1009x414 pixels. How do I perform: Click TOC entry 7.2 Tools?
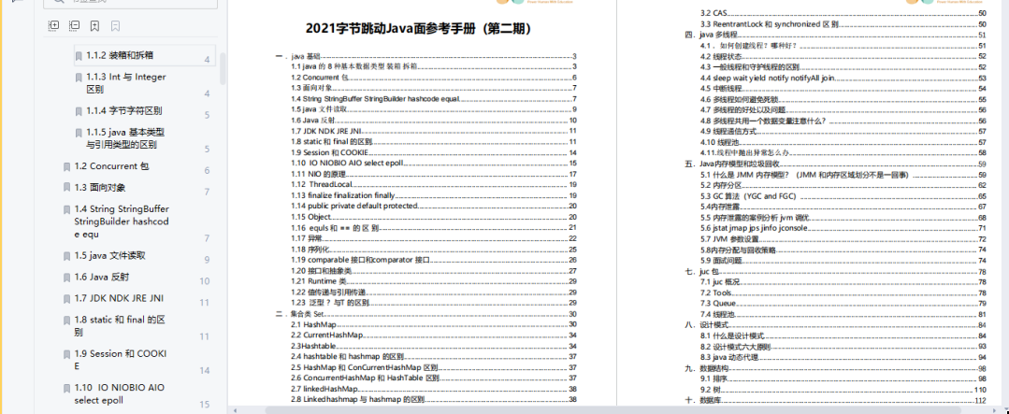coord(715,293)
